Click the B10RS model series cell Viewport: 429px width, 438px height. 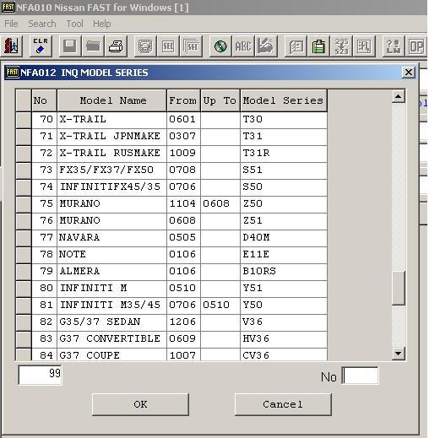[284, 272]
